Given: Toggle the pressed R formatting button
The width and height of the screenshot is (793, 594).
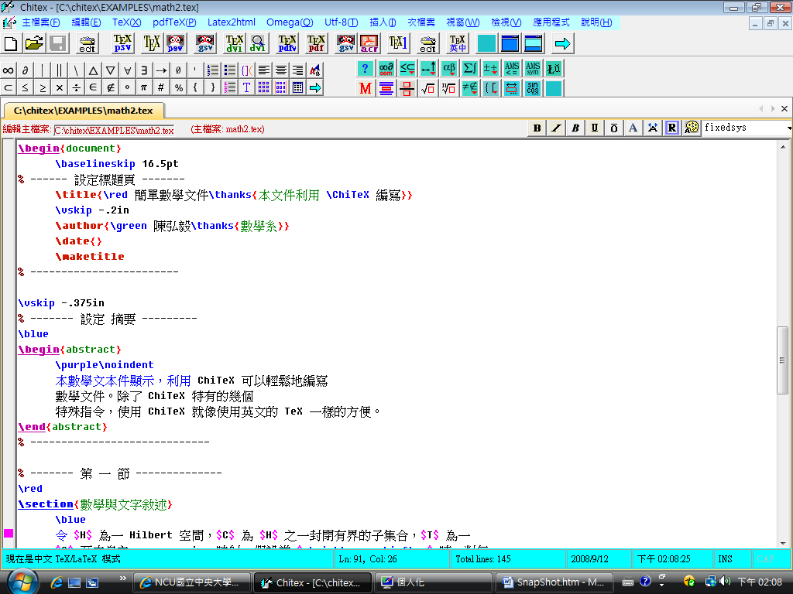Looking at the screenshot, I should (x=671, y=128).
